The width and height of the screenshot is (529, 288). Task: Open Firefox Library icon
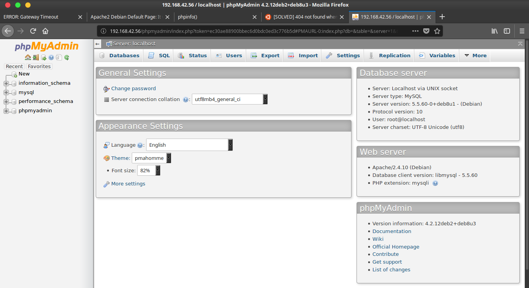click(495, 31)
